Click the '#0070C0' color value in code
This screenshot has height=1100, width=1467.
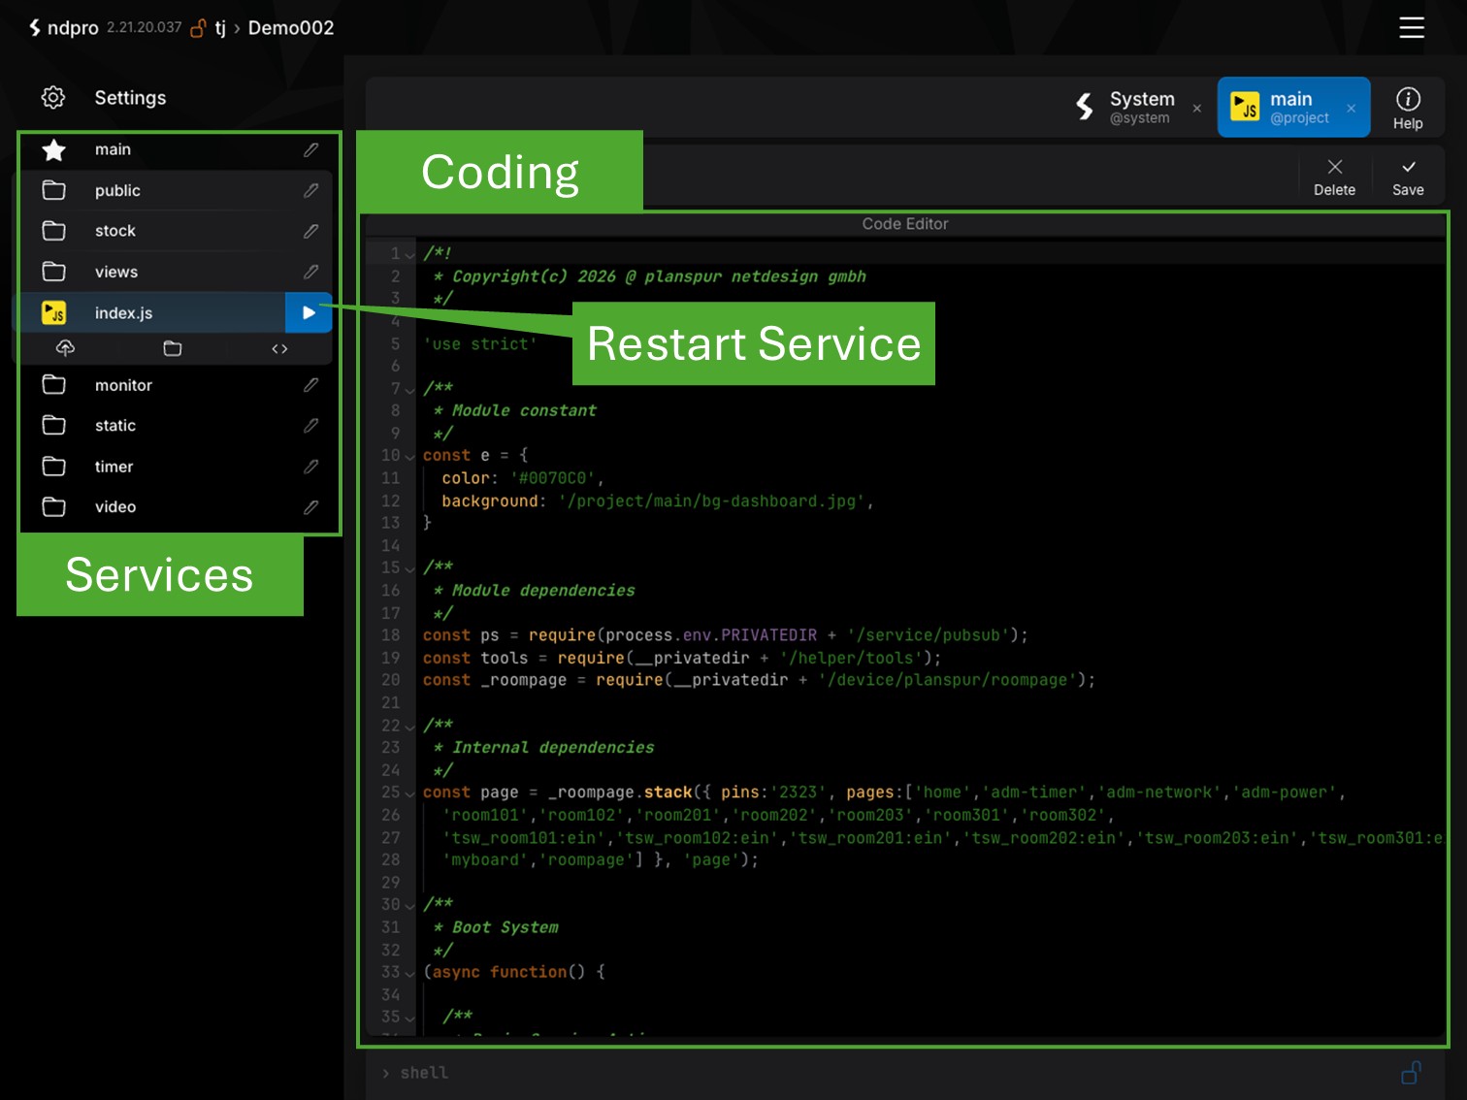pos(553,478)
